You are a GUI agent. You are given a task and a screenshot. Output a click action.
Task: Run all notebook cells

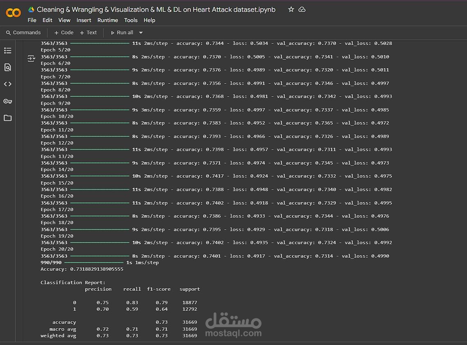pos(122,33)
